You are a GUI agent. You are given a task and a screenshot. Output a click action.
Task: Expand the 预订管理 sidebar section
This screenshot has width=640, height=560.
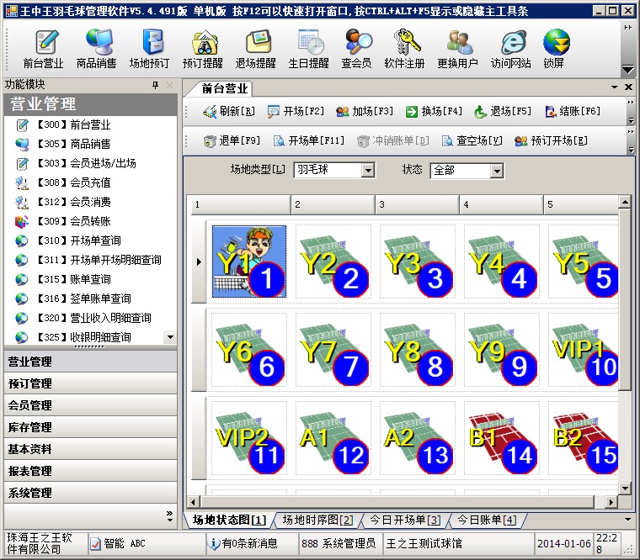coord(89,383)
